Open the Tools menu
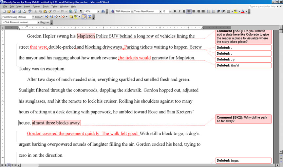 [46, 7]
